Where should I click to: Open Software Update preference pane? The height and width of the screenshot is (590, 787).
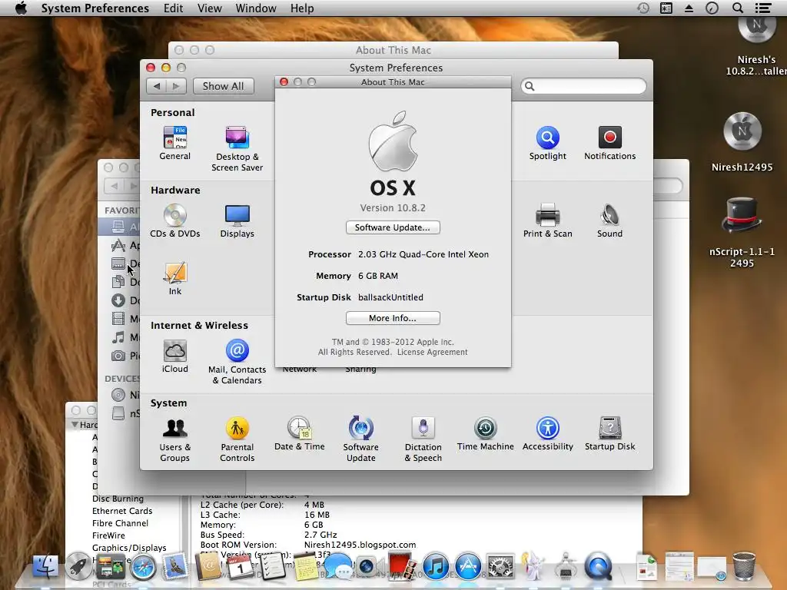pyautogui.click(x=361, y=439)
